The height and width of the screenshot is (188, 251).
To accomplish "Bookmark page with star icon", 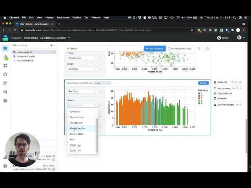I will pos(192,30).
